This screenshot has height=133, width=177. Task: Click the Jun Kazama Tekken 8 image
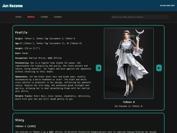(129, 63)
